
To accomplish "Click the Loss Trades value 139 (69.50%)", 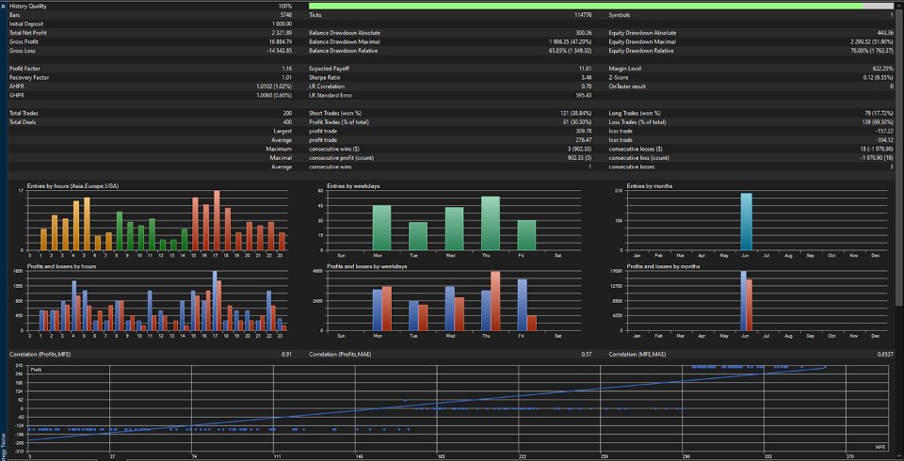I will click(877, 122).
